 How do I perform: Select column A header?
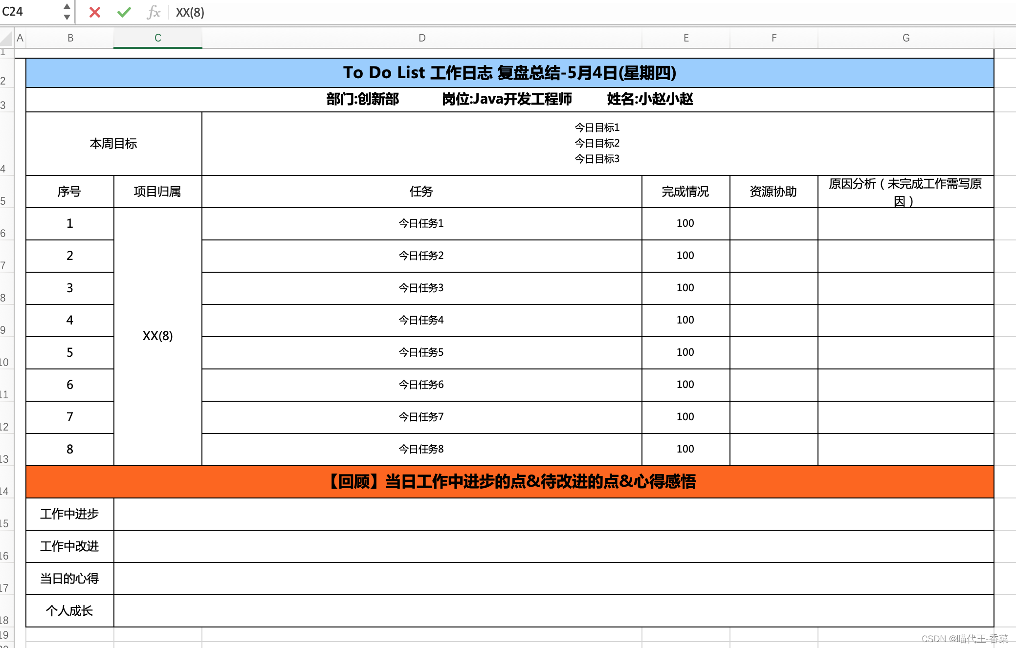pyautogui.click(x=20, y=38)
